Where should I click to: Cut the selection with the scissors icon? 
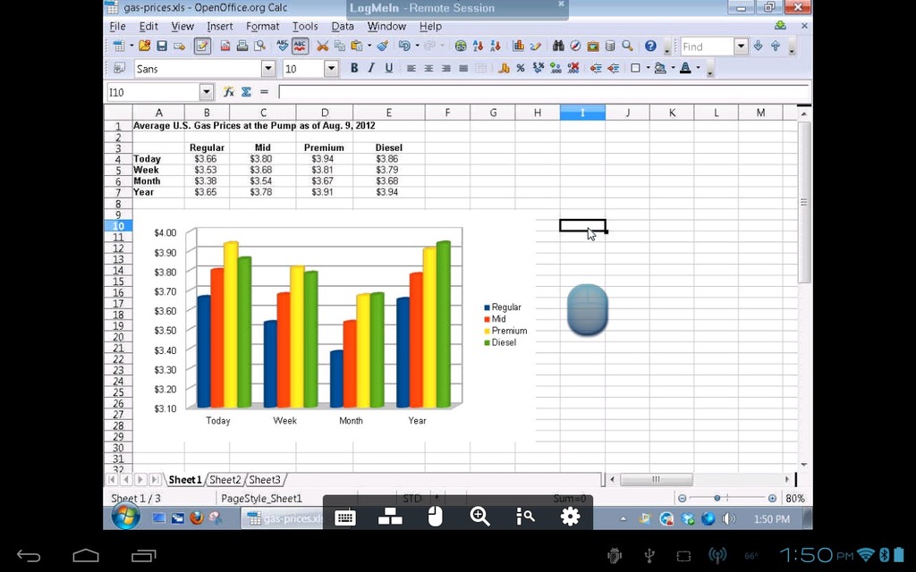[x=322, y=46]
